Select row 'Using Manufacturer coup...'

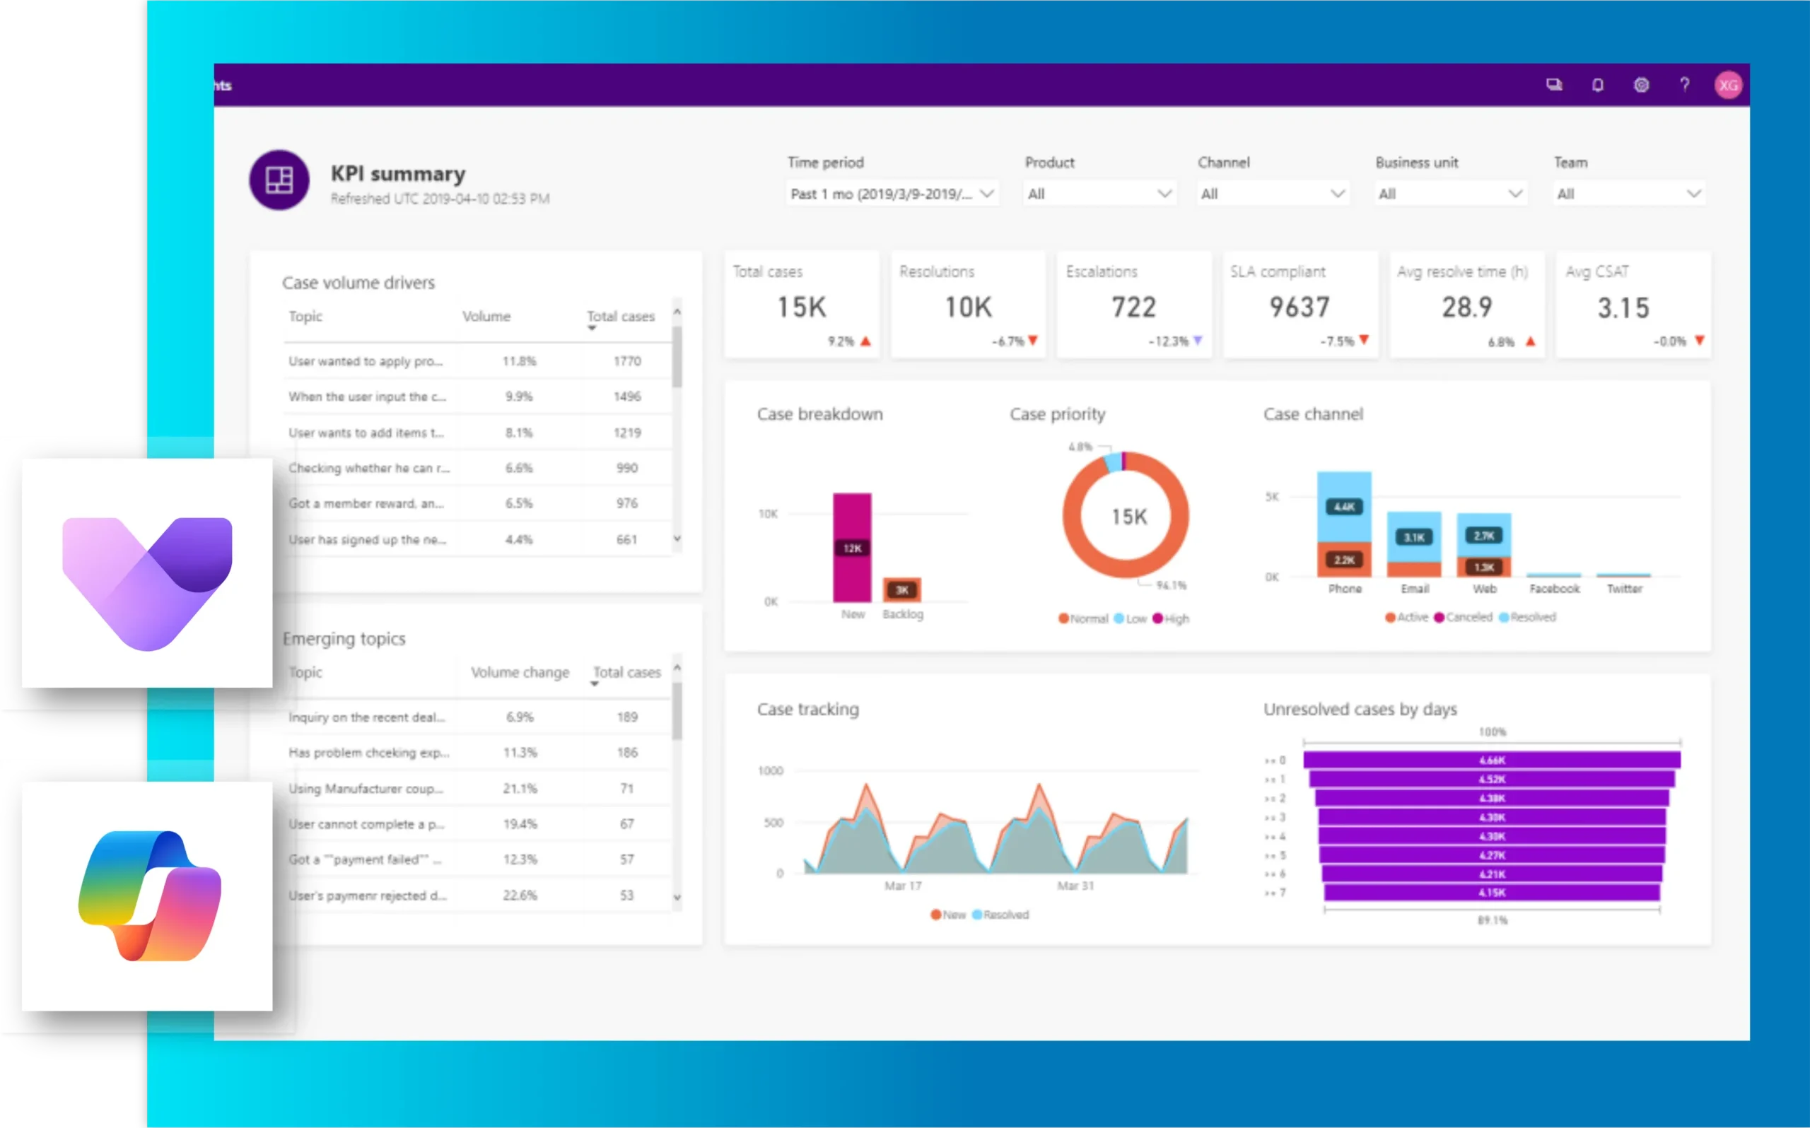(477, 789)
